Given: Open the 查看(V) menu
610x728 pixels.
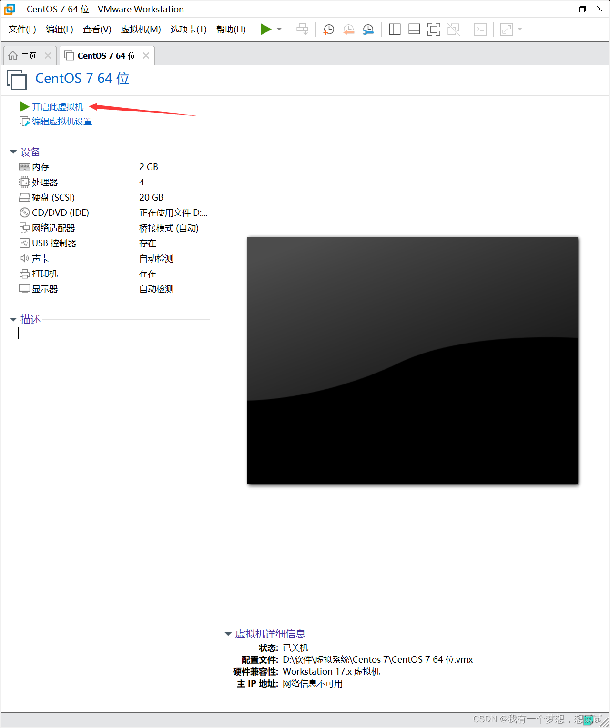Looking at the screenshot, I should click(x=97, y=30).
